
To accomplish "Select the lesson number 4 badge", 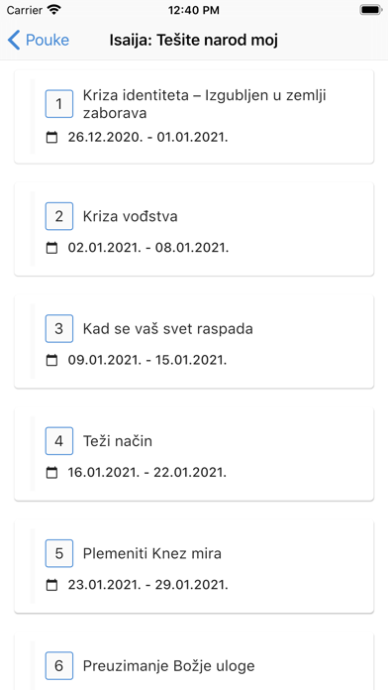I will pyautogui.click(x=59, y=441).
